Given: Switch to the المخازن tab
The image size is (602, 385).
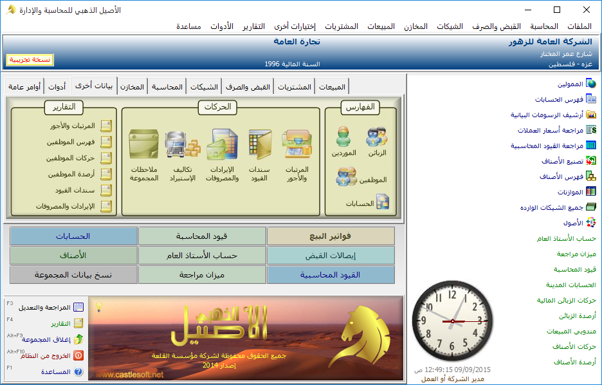Looking at the screenshot, I should tap(132, 87).
